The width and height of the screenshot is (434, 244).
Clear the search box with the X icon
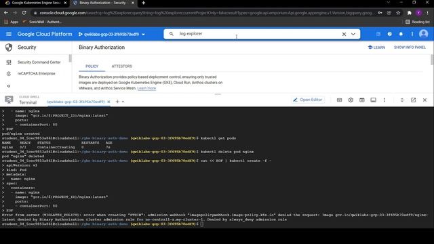tap(344, 34)
